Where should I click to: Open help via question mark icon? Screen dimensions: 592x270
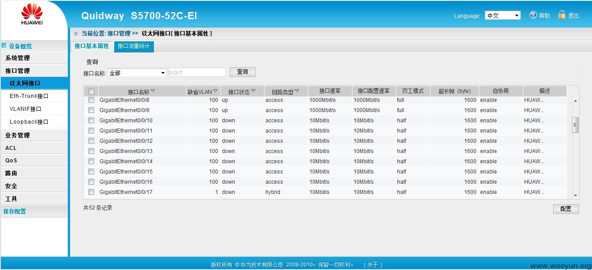tap(533, 15)
